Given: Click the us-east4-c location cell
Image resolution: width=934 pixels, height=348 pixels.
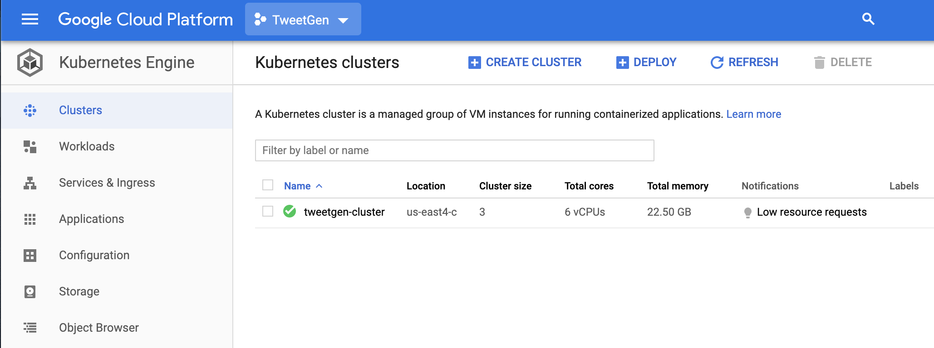Looking at the screenshot, I should click(x=432, y=212).
